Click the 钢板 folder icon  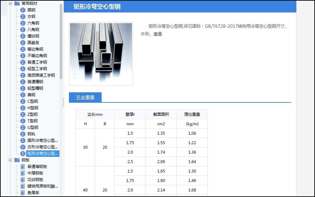point(17,160)
